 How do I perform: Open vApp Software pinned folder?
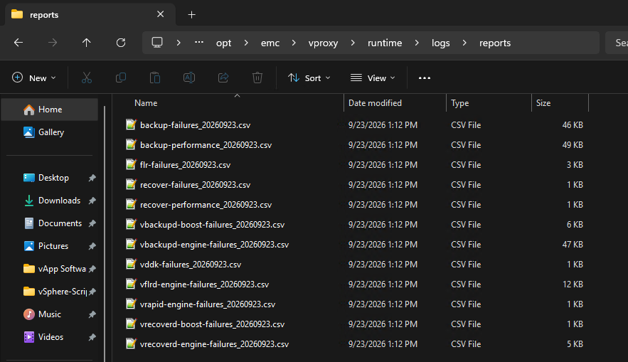click(x=50, y=269)
